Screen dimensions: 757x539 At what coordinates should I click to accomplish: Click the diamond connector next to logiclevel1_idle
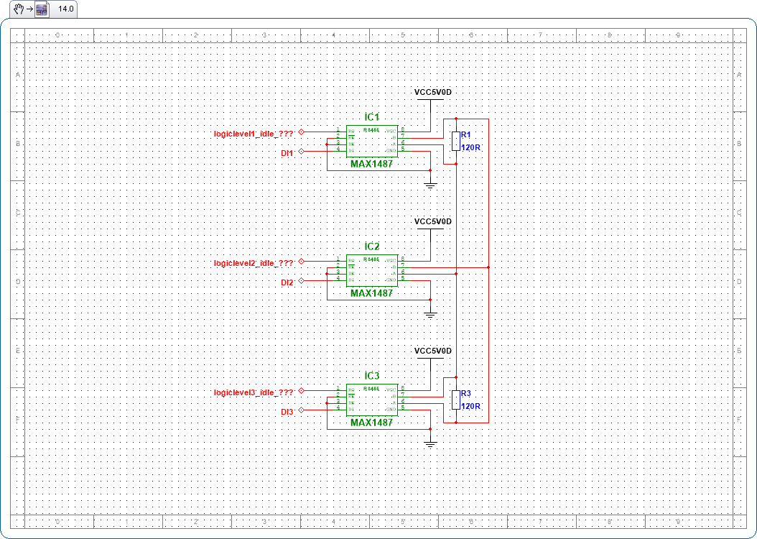pos(301,132)
